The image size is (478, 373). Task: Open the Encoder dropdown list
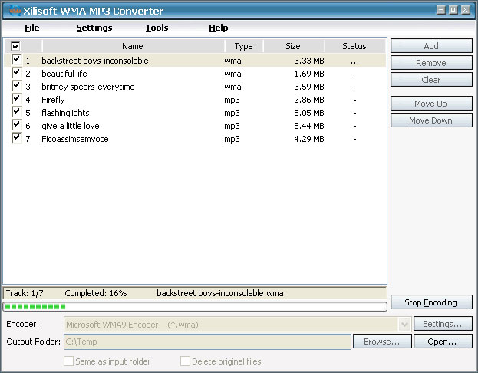(x=405, y=325)
